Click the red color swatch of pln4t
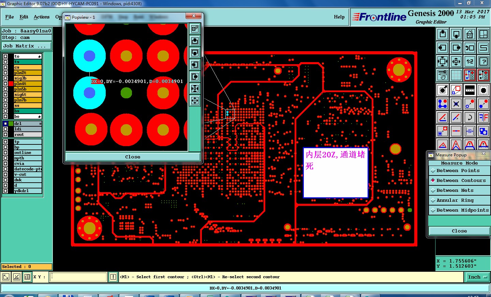The height and width of the screenshot is (297, 491). [11, 84]
